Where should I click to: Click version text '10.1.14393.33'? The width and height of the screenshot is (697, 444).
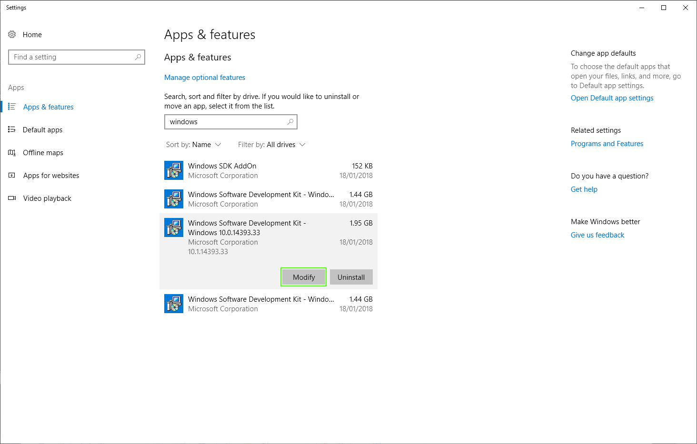click(x=208, y=252)
